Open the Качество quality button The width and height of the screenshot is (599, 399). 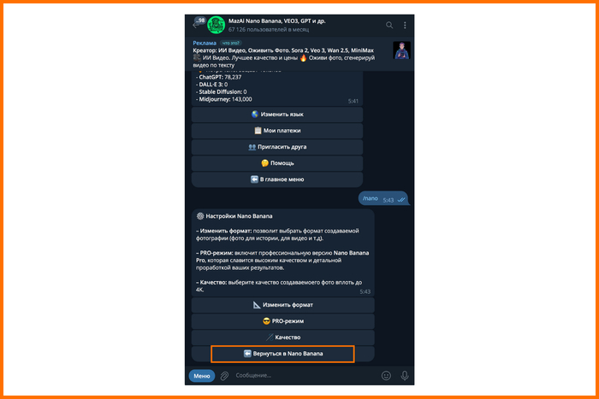(x=282, y=337)
